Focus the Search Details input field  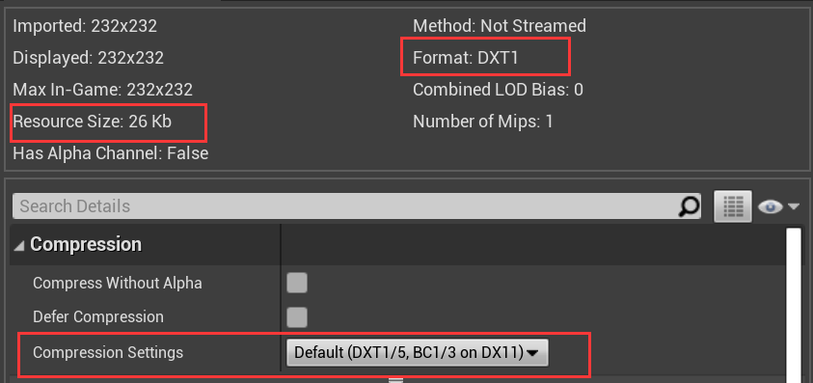(345, 206)
